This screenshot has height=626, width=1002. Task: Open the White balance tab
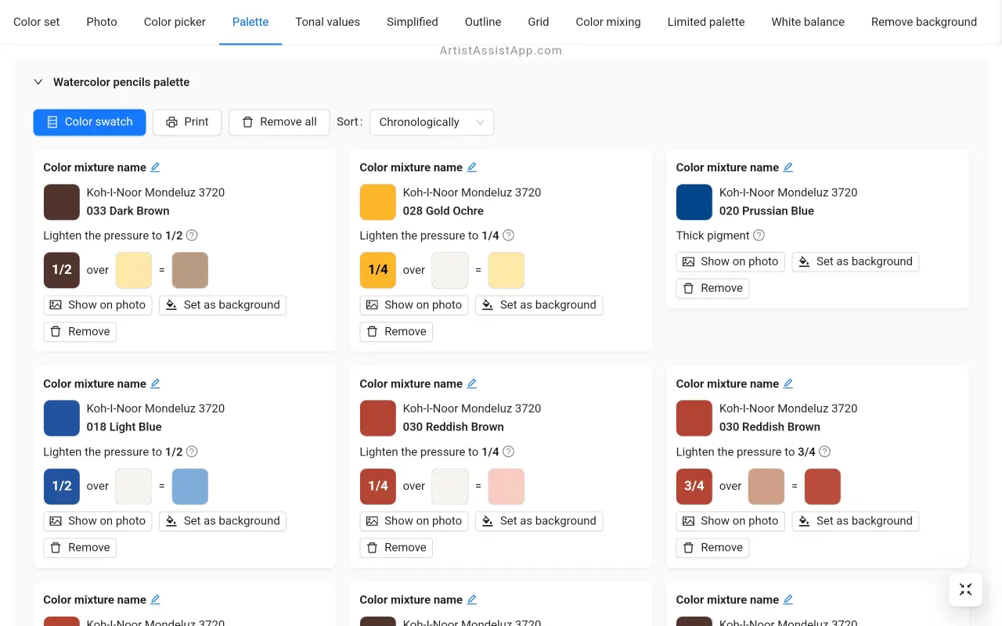click(x=808, y=22)
